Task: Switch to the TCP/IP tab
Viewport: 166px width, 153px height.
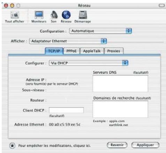Action: pyautogui.click(x=54, y=51)
